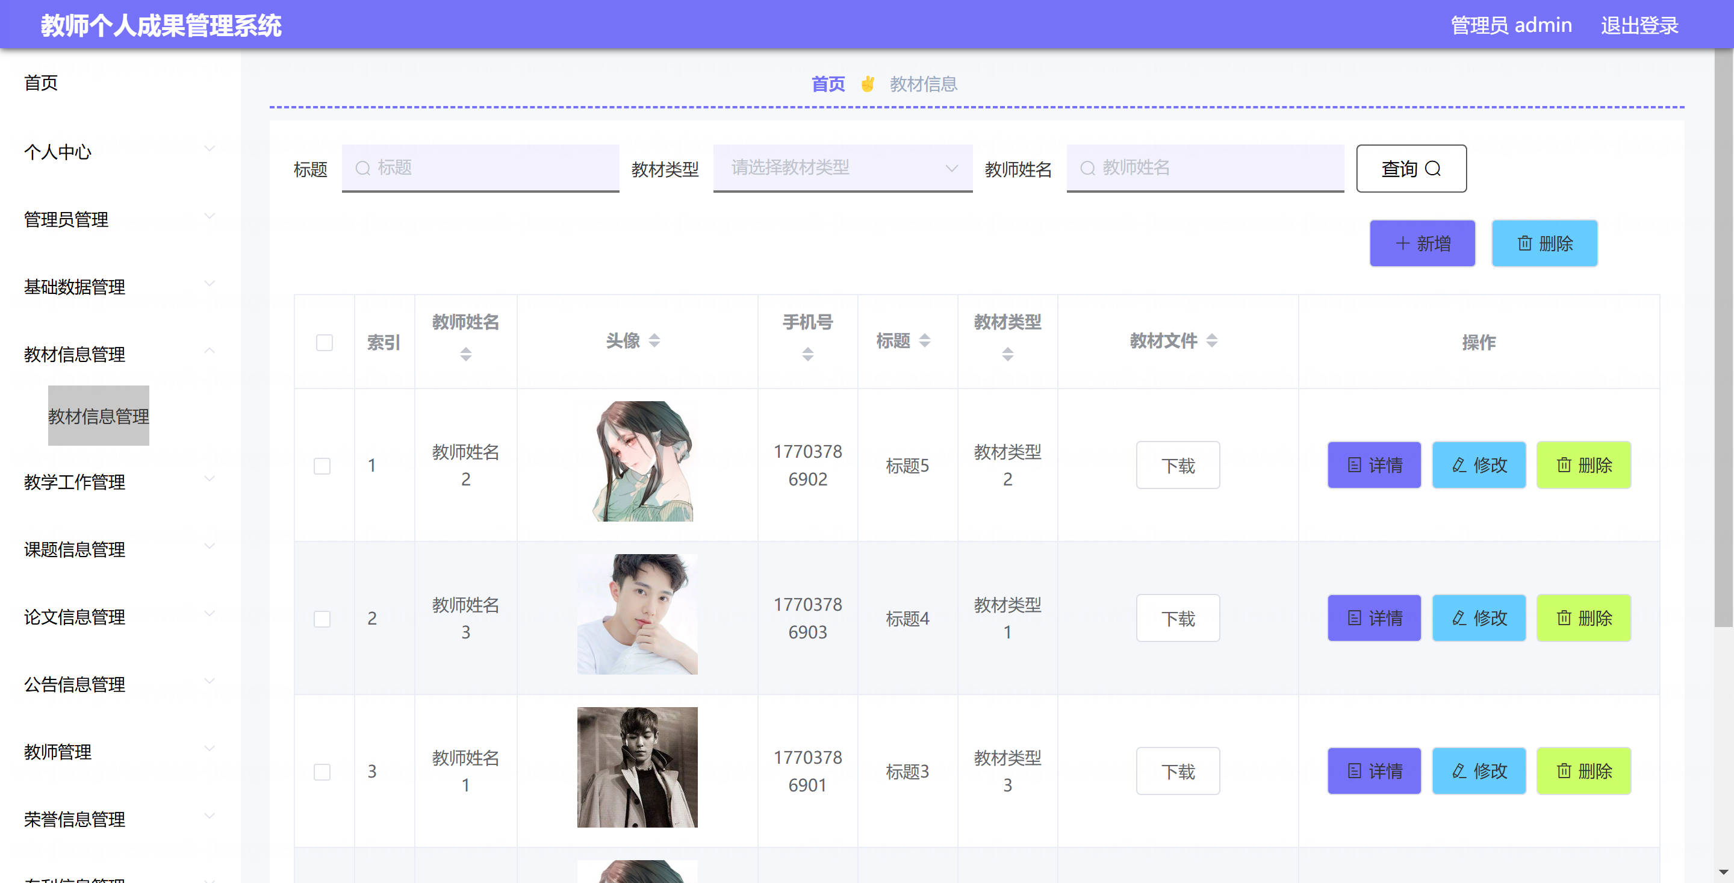Click trash icon on top 删除 button
The image size is (1734, 883).
1524,243
